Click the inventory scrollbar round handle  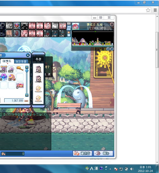point(27,70)
